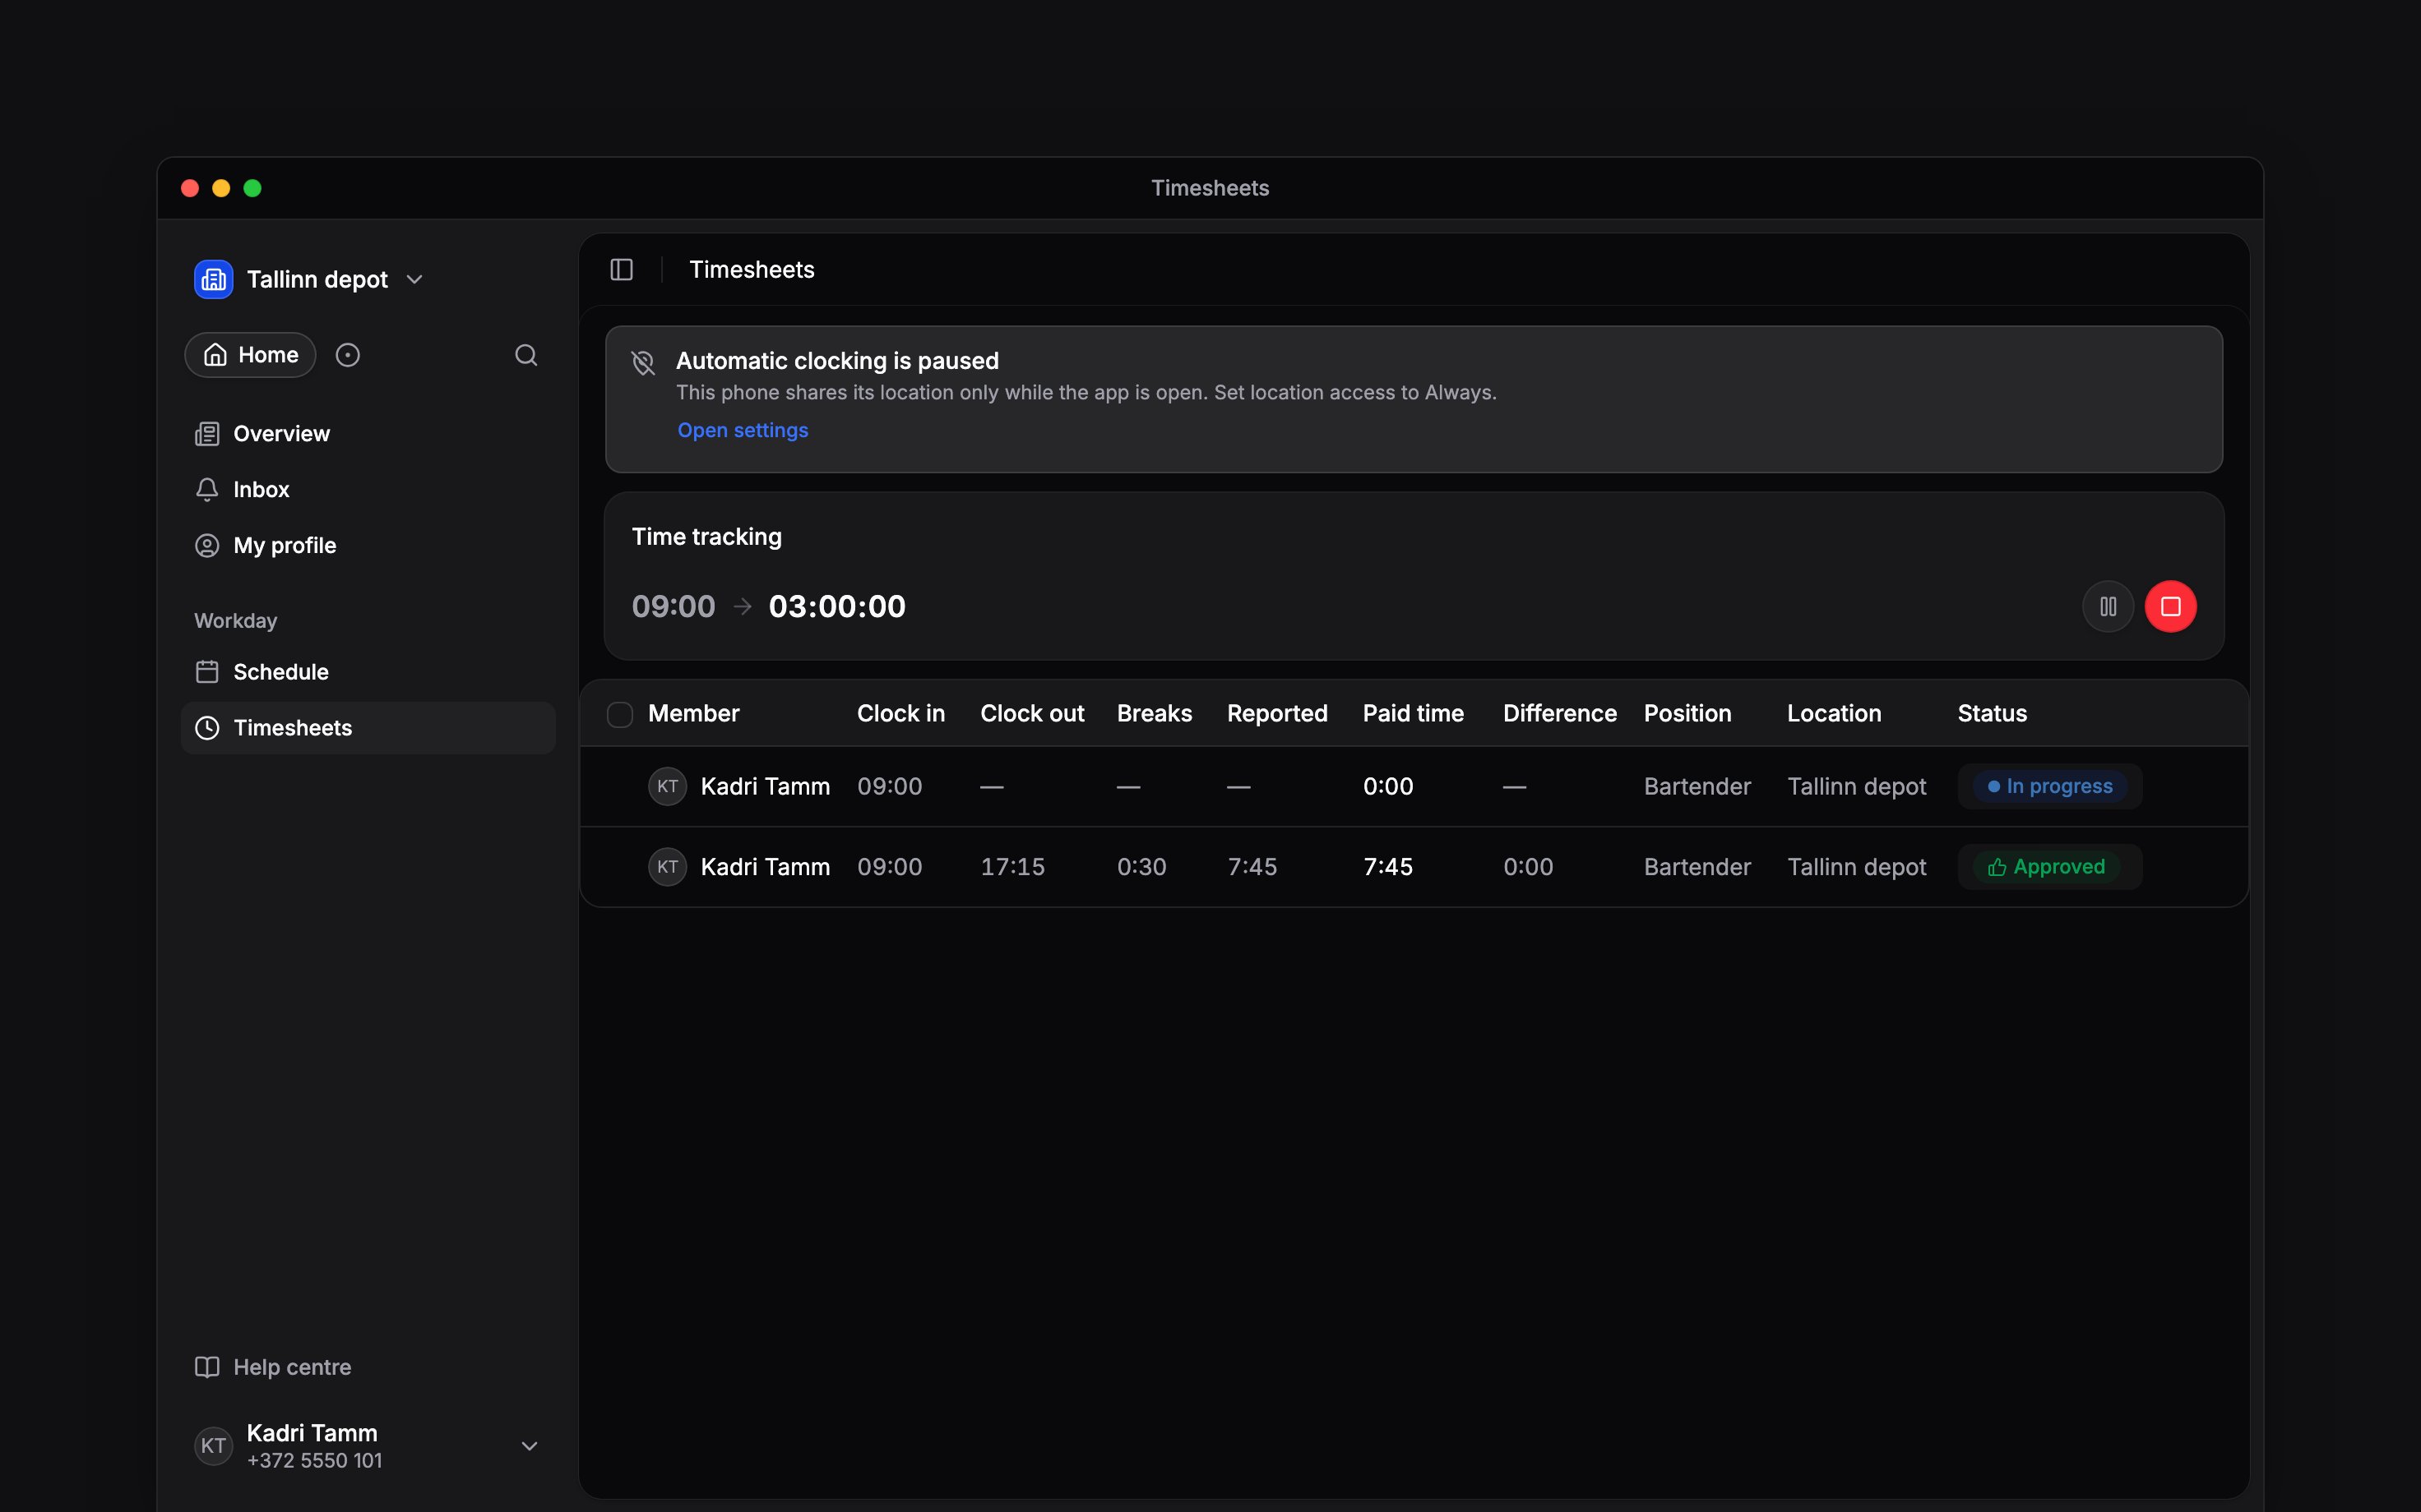Click the 03:00:00 elapsed timer value
Screen dimensions: 2421x1512
(x=836, y=606)
